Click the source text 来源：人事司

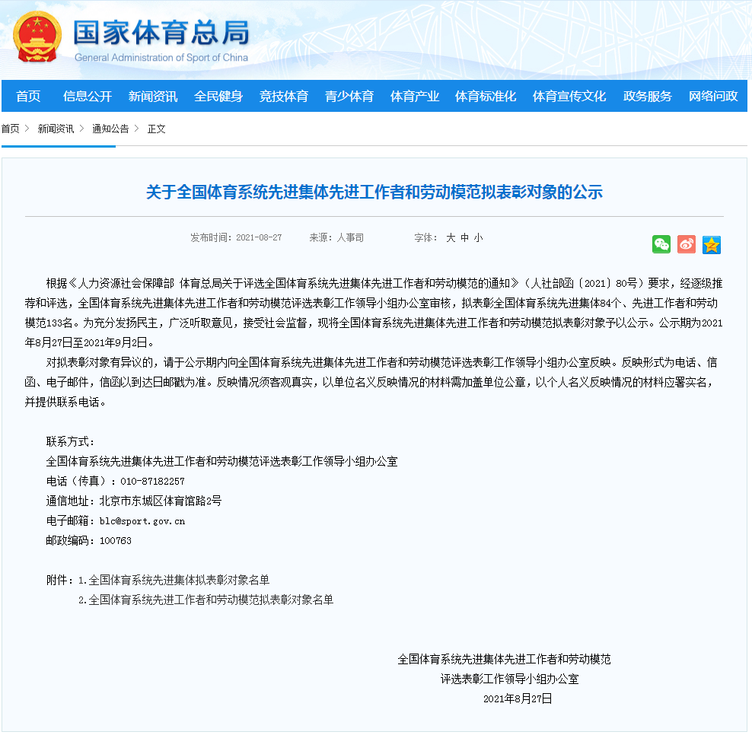pyautogui.click(x=336, y=238)
